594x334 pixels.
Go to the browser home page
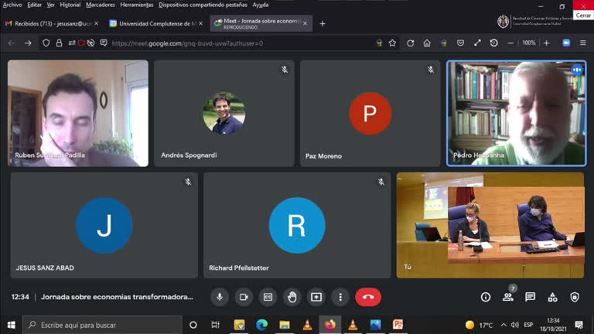[427, 43]
